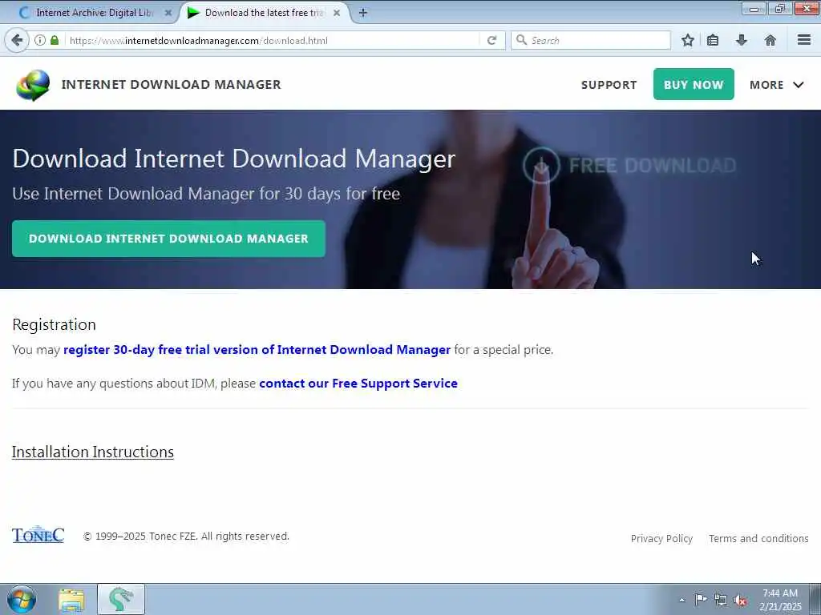Click the muted volume tray icon
Screen dimensions: 821x615
point(740,600)
